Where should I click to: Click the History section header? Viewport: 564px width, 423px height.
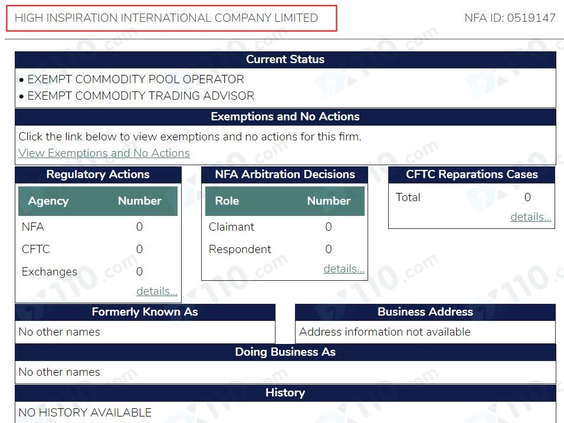[285, 393]
